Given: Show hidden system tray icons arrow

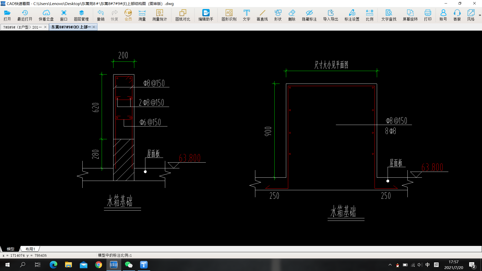Looking at the screenshot, I should coord(390,265).
